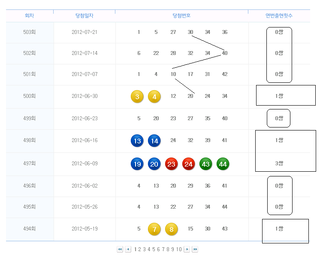Click the date 2012-06-09 cell
The image size is (320, 255).
tap(85, 164)
